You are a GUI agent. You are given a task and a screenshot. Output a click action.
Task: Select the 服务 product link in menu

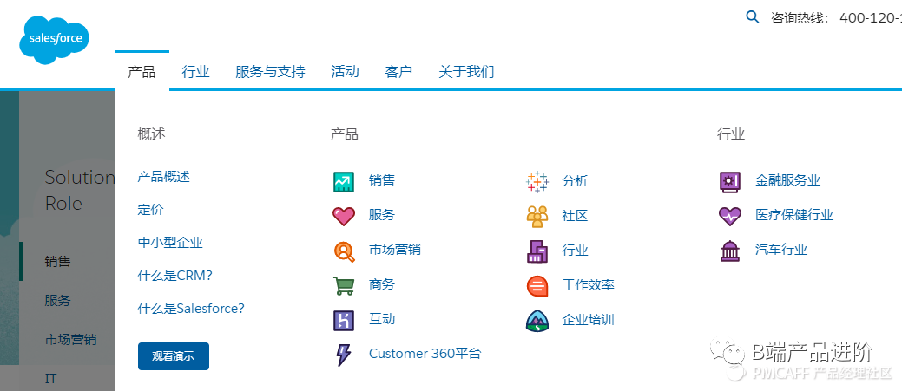[382, 215]
